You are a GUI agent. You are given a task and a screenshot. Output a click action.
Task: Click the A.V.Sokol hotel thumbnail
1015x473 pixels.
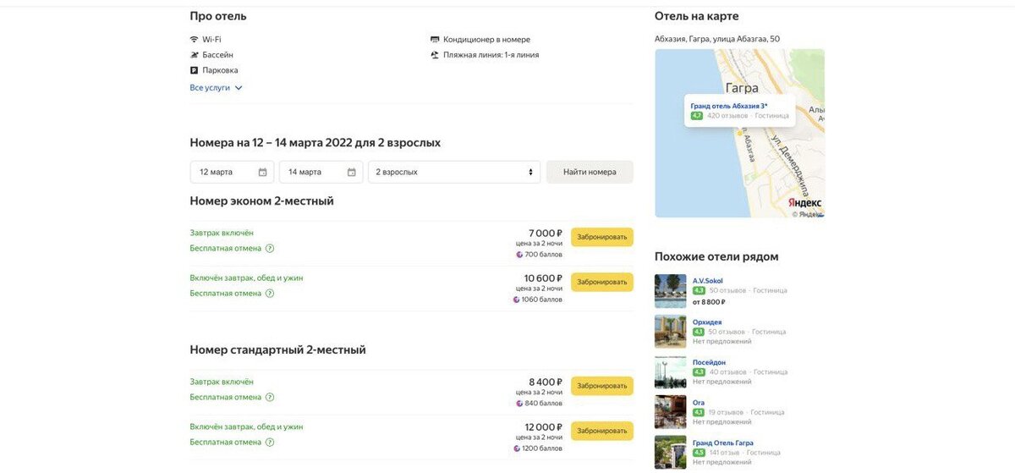(671, 291)
